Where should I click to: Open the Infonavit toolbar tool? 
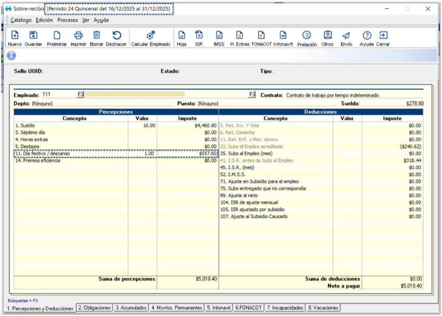click(x=283, y=38)
